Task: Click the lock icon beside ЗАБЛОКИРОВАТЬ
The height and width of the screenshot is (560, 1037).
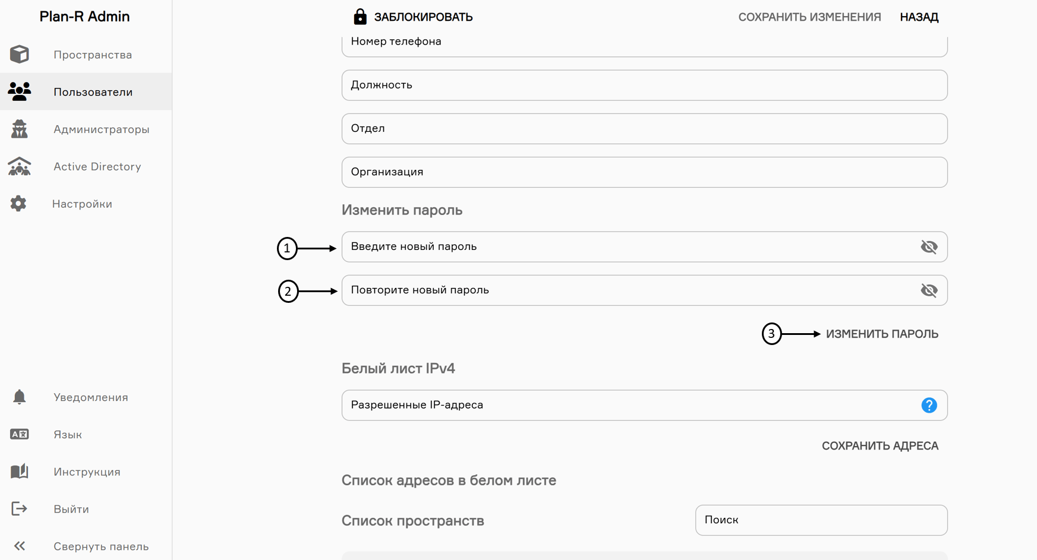Action: pyautogui.click(x=360, y=17)
